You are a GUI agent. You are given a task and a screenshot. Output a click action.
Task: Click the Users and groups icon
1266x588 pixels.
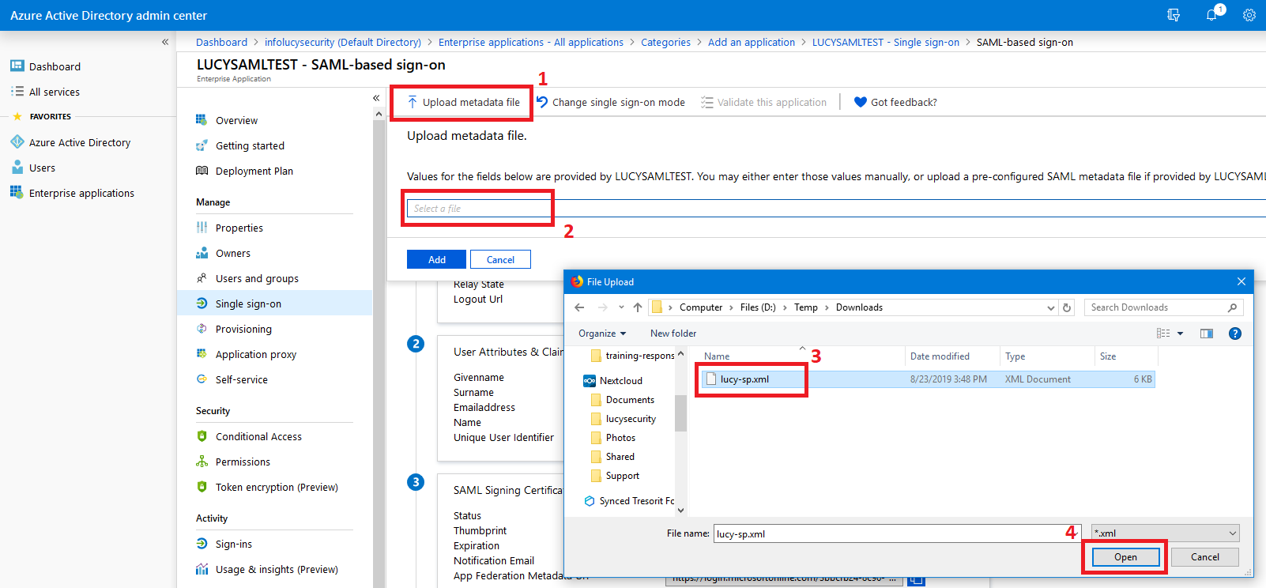202,278
